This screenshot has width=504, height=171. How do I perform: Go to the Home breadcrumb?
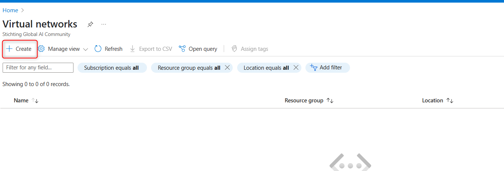[x=10, y=10]
